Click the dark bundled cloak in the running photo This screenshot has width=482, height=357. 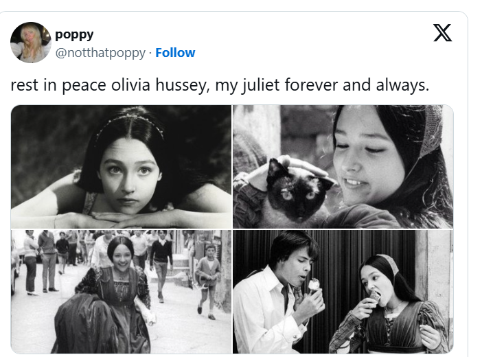click(84, 323)
